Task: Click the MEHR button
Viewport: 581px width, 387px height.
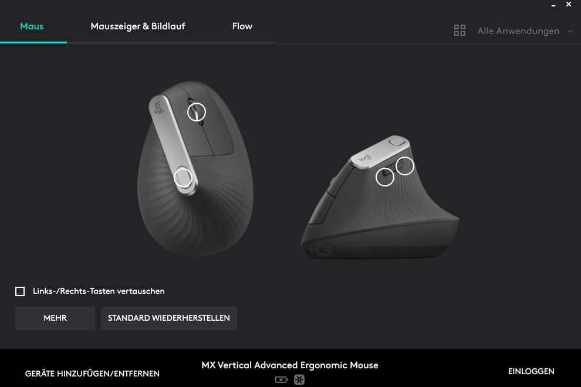Action: [55, 318]
